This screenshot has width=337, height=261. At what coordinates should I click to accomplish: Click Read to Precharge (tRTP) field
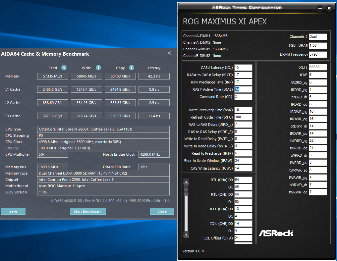(x=243, y=153)
